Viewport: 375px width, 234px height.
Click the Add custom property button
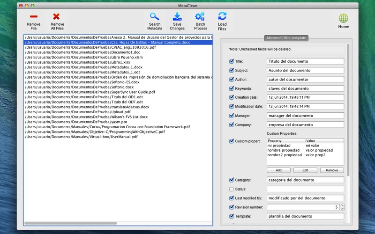pyautogui.click(x=278, y=170)
